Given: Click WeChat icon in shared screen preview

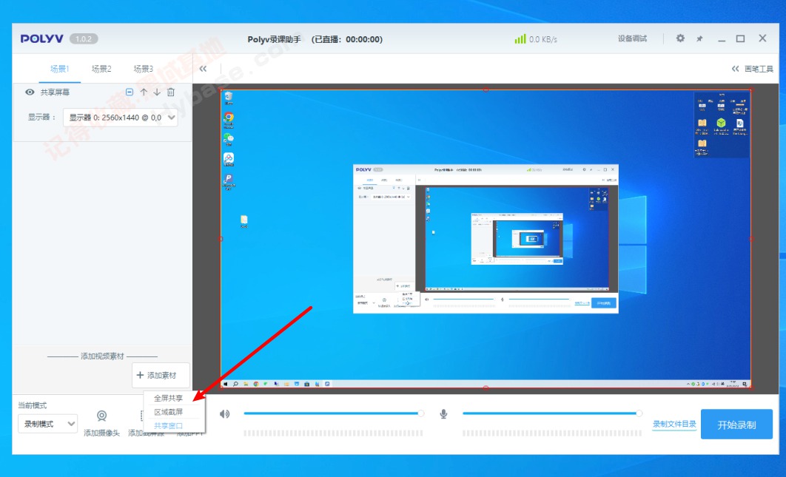Looking at the screenshot, I should (229, 138).
